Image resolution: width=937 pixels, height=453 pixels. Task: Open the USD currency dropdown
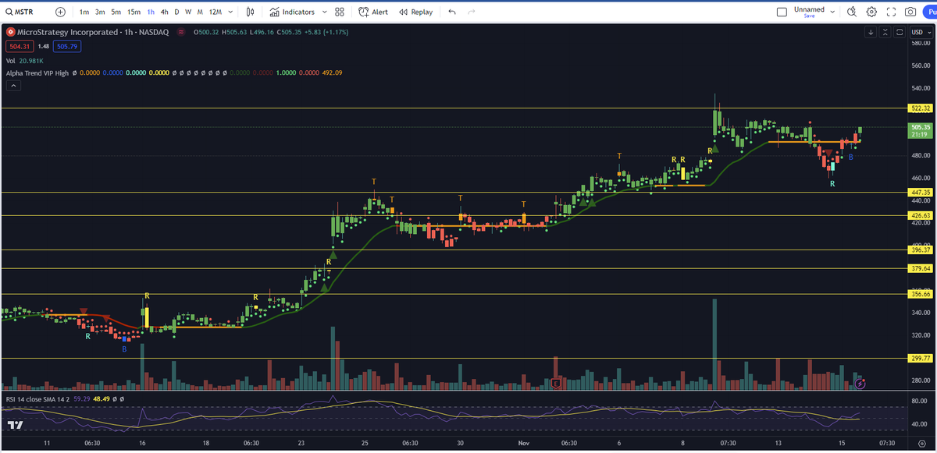921,32
